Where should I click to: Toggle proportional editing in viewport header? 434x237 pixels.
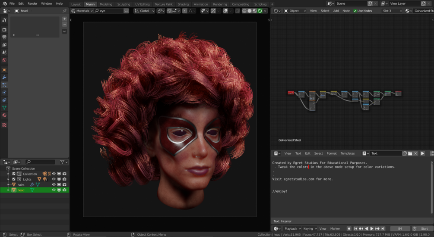click(x=185, y=11)
